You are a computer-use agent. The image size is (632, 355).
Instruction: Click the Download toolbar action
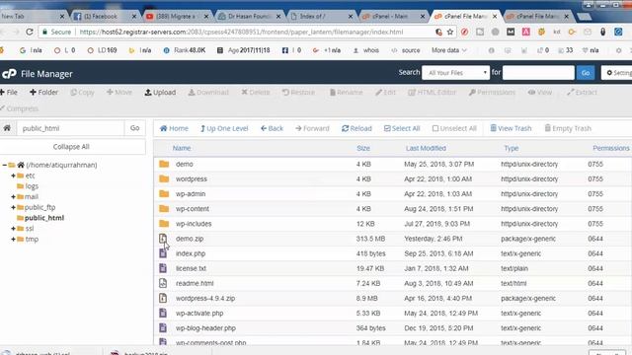(208, 92)
